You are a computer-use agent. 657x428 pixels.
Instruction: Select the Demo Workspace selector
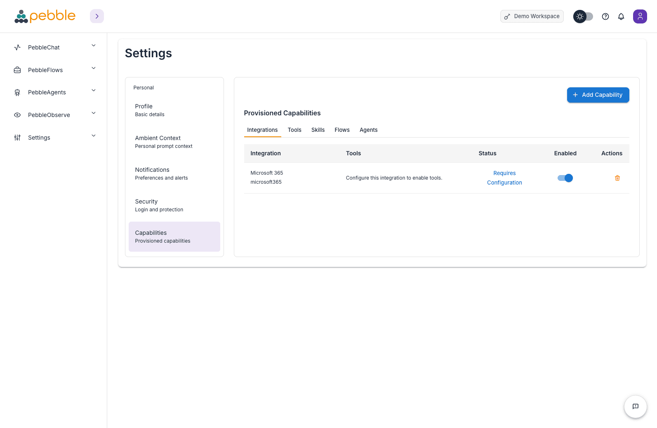(x=532, y=16)
